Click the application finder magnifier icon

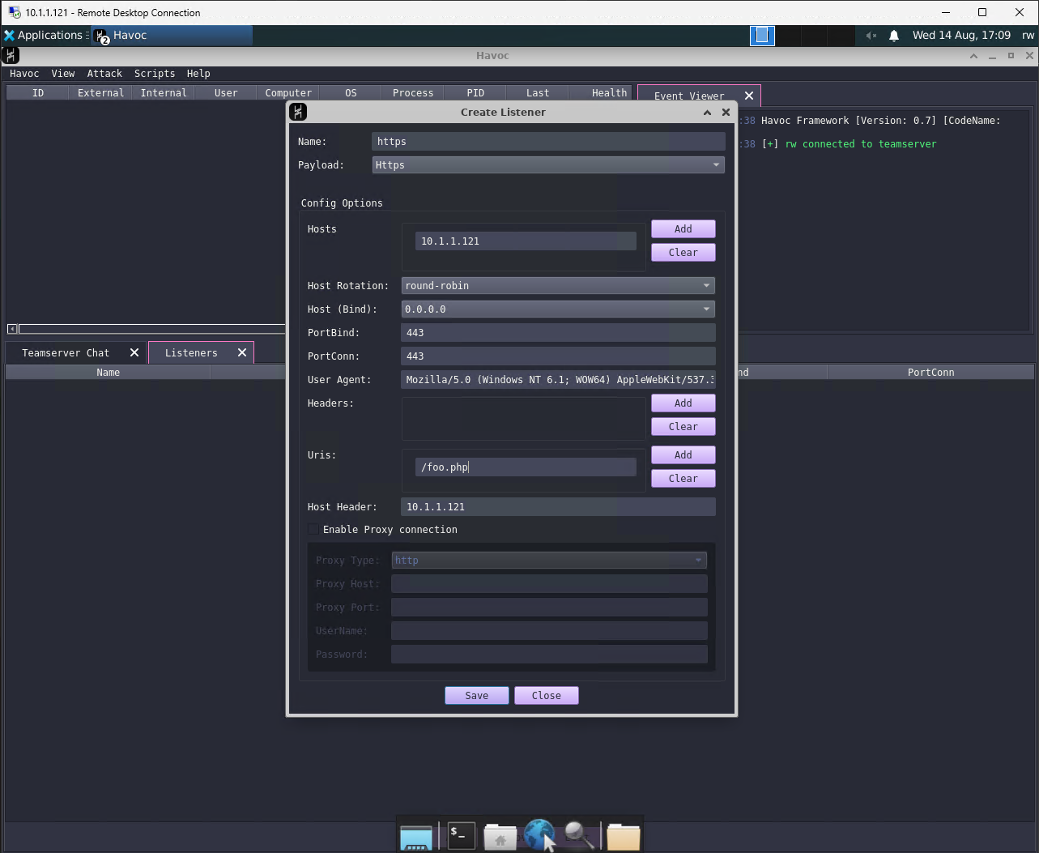click(x=579, y=835)
